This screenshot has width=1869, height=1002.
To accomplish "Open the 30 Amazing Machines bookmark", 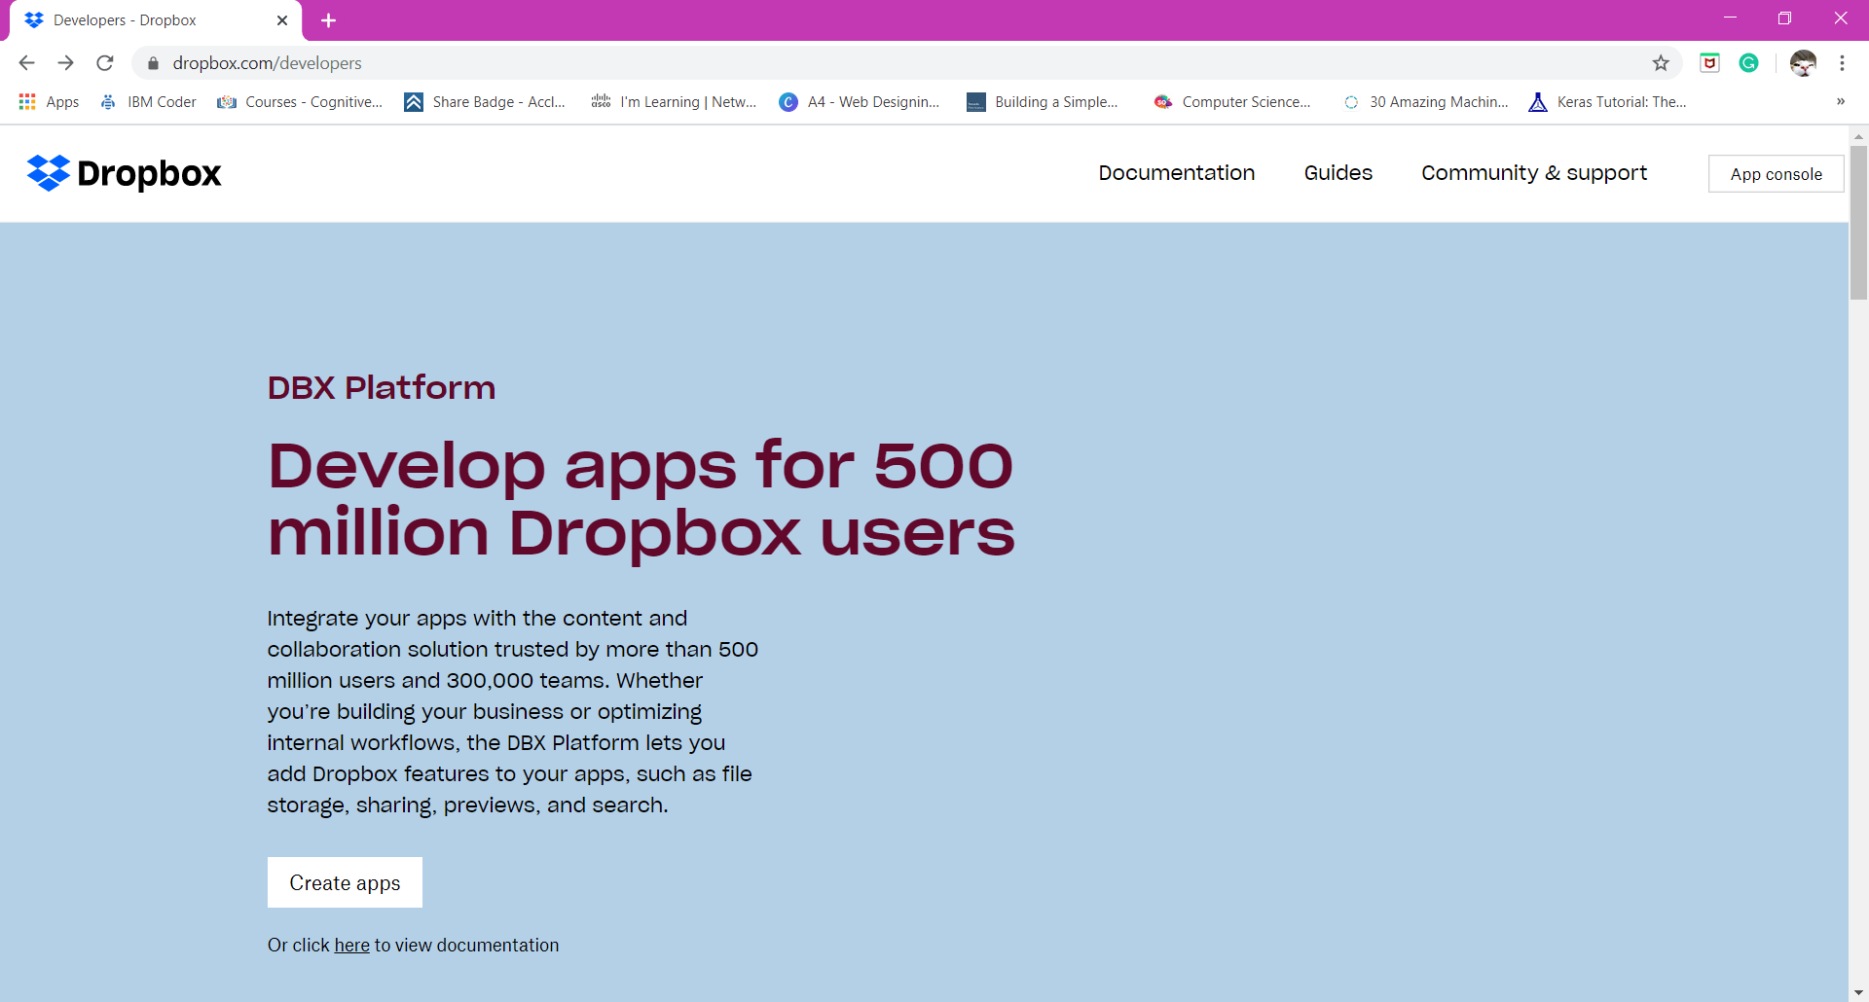I will [1424, 101].
